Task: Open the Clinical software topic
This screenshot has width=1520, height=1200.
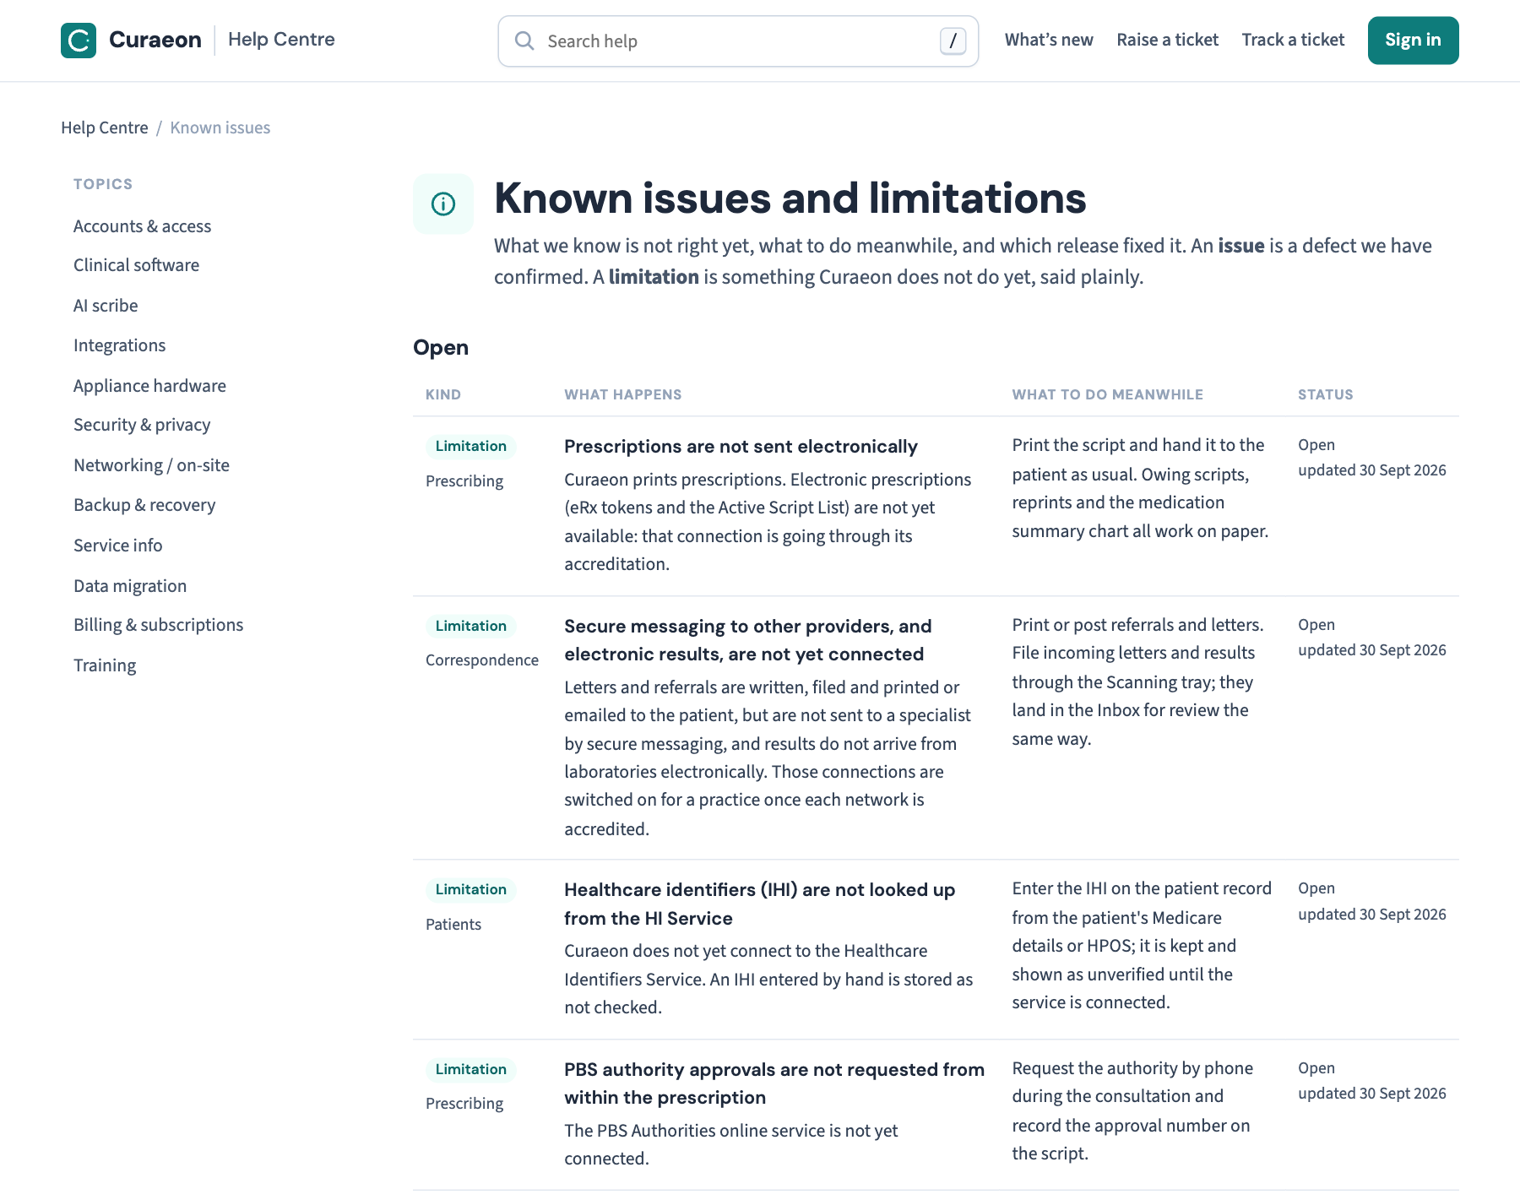Action: click(x=136, y=265)
